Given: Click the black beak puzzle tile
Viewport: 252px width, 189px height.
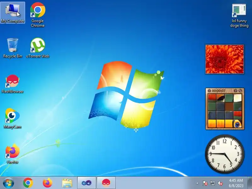Looking at the screenshot, I should 220,98.
